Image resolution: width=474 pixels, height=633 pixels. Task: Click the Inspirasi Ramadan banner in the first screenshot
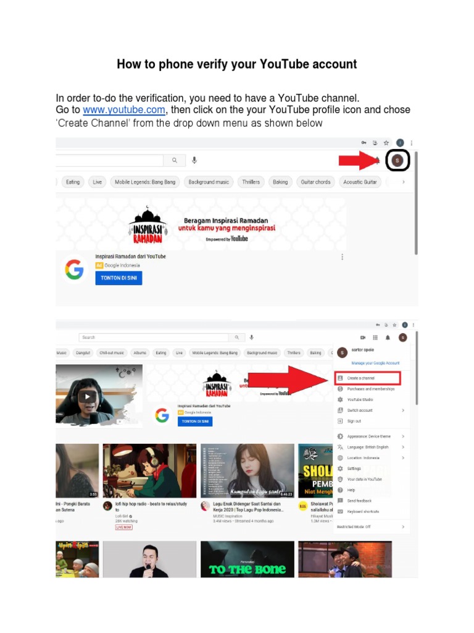coord(201,224)
